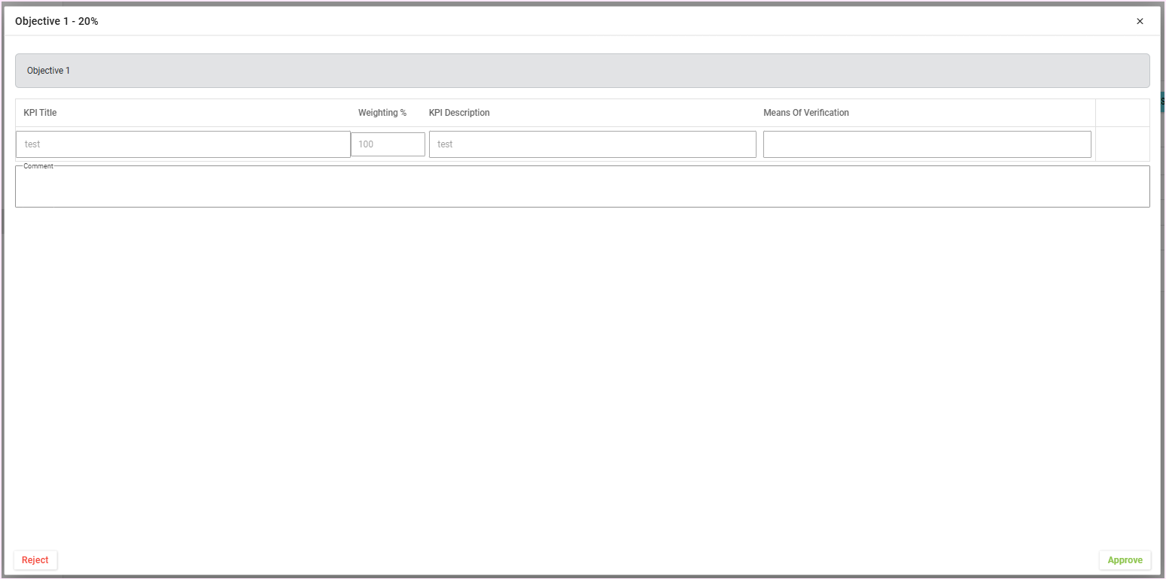Click the blank dialog area below Comment box
The width and height of the screenshot is (1166, 579).
[x=582, y=376]
